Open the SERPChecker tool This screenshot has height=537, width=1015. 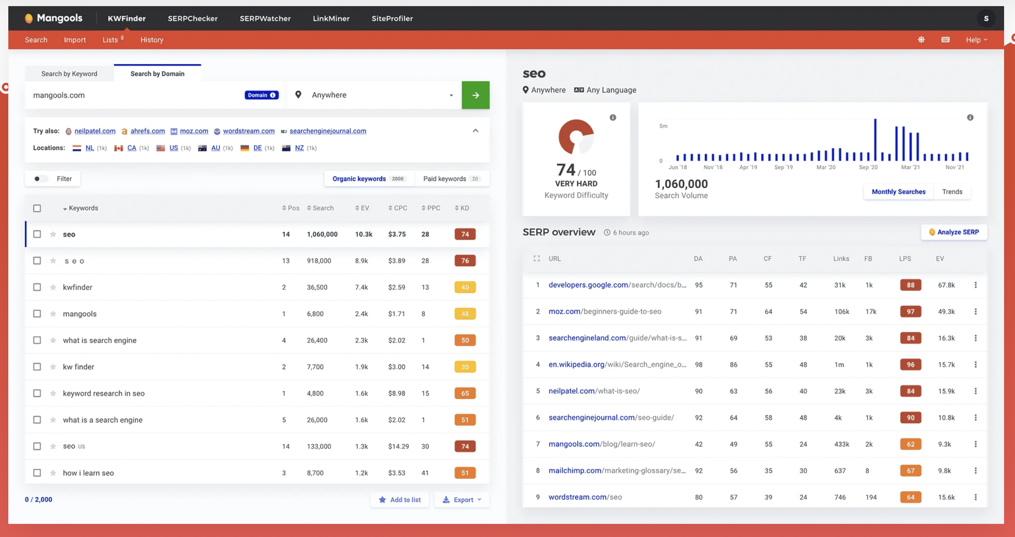tap(193, 18)
